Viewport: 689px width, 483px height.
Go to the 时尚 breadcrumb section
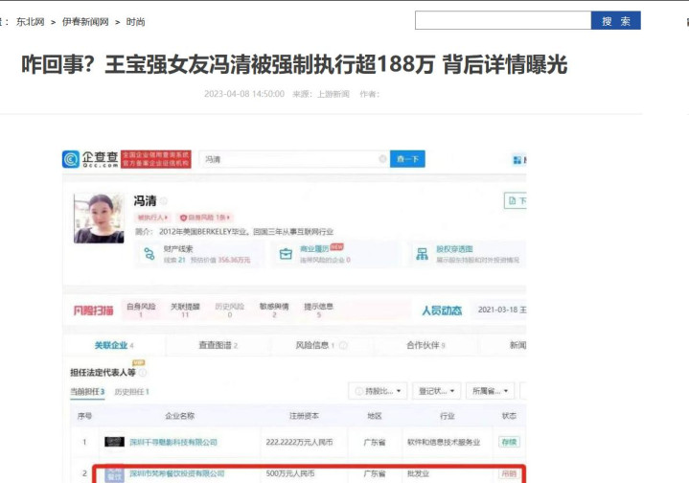(135, 22)
